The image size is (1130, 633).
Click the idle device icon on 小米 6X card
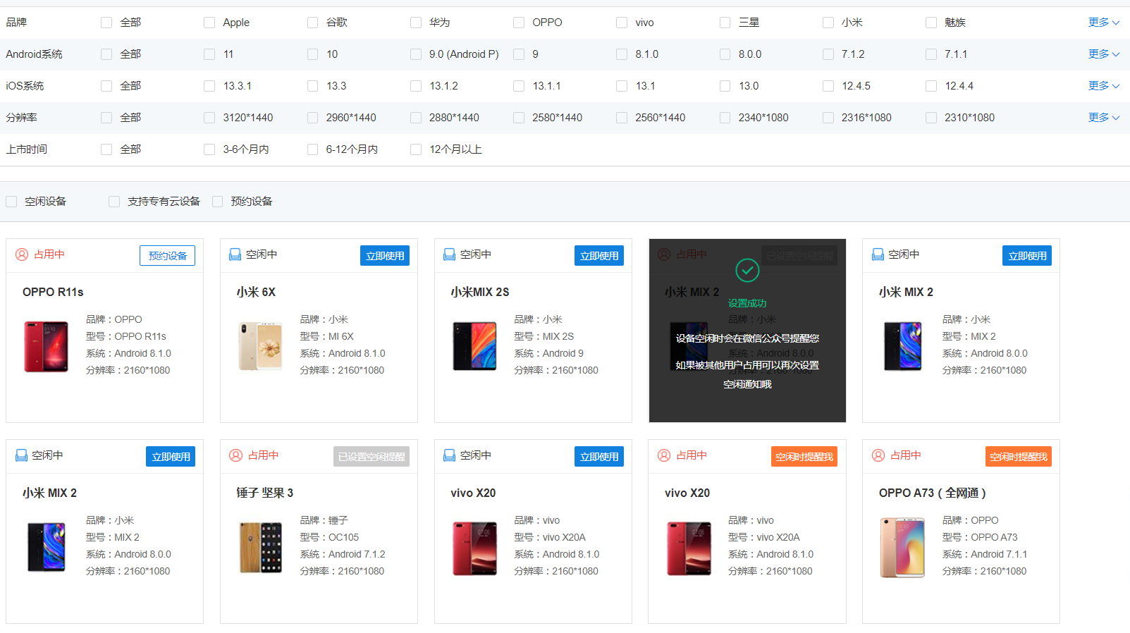235,254
